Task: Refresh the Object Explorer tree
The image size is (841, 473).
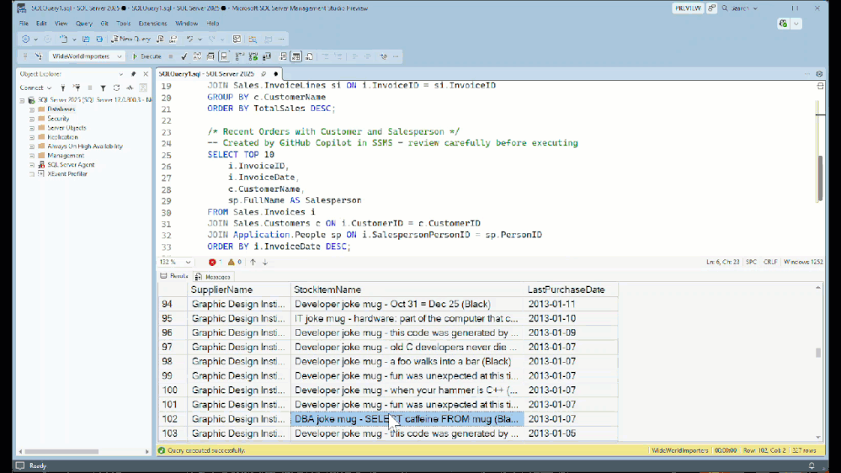Action: tap(116, 88)
